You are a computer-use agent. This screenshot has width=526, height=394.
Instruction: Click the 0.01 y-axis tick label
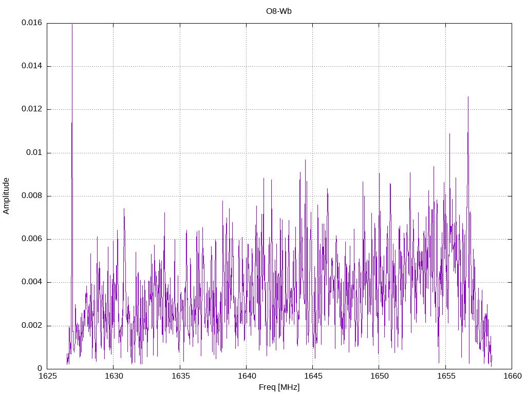[x=34, y=153]
